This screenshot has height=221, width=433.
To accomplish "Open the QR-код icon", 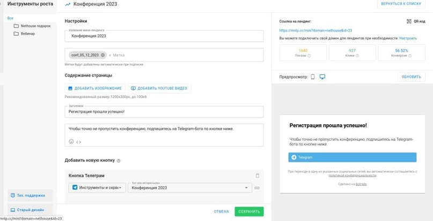I will tap(409, 21).
